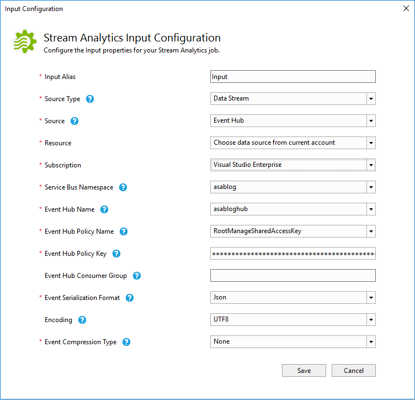Click the empty Event Hub Consumer Group field
Screen dimensions: 415x400
(293, 276)
